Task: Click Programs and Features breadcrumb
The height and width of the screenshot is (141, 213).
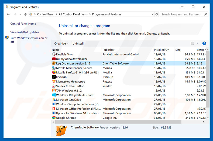Action: 107,14
